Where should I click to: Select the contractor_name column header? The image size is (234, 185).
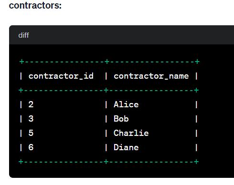[x=151, y=76]
